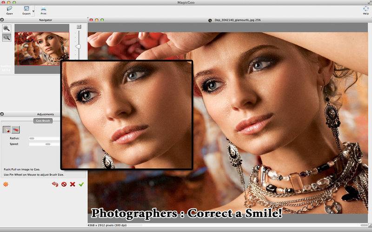Viewport: 372px width, 232px height.
Task: Click the button atop the zoom slider
Action: [x=79, y=27]
